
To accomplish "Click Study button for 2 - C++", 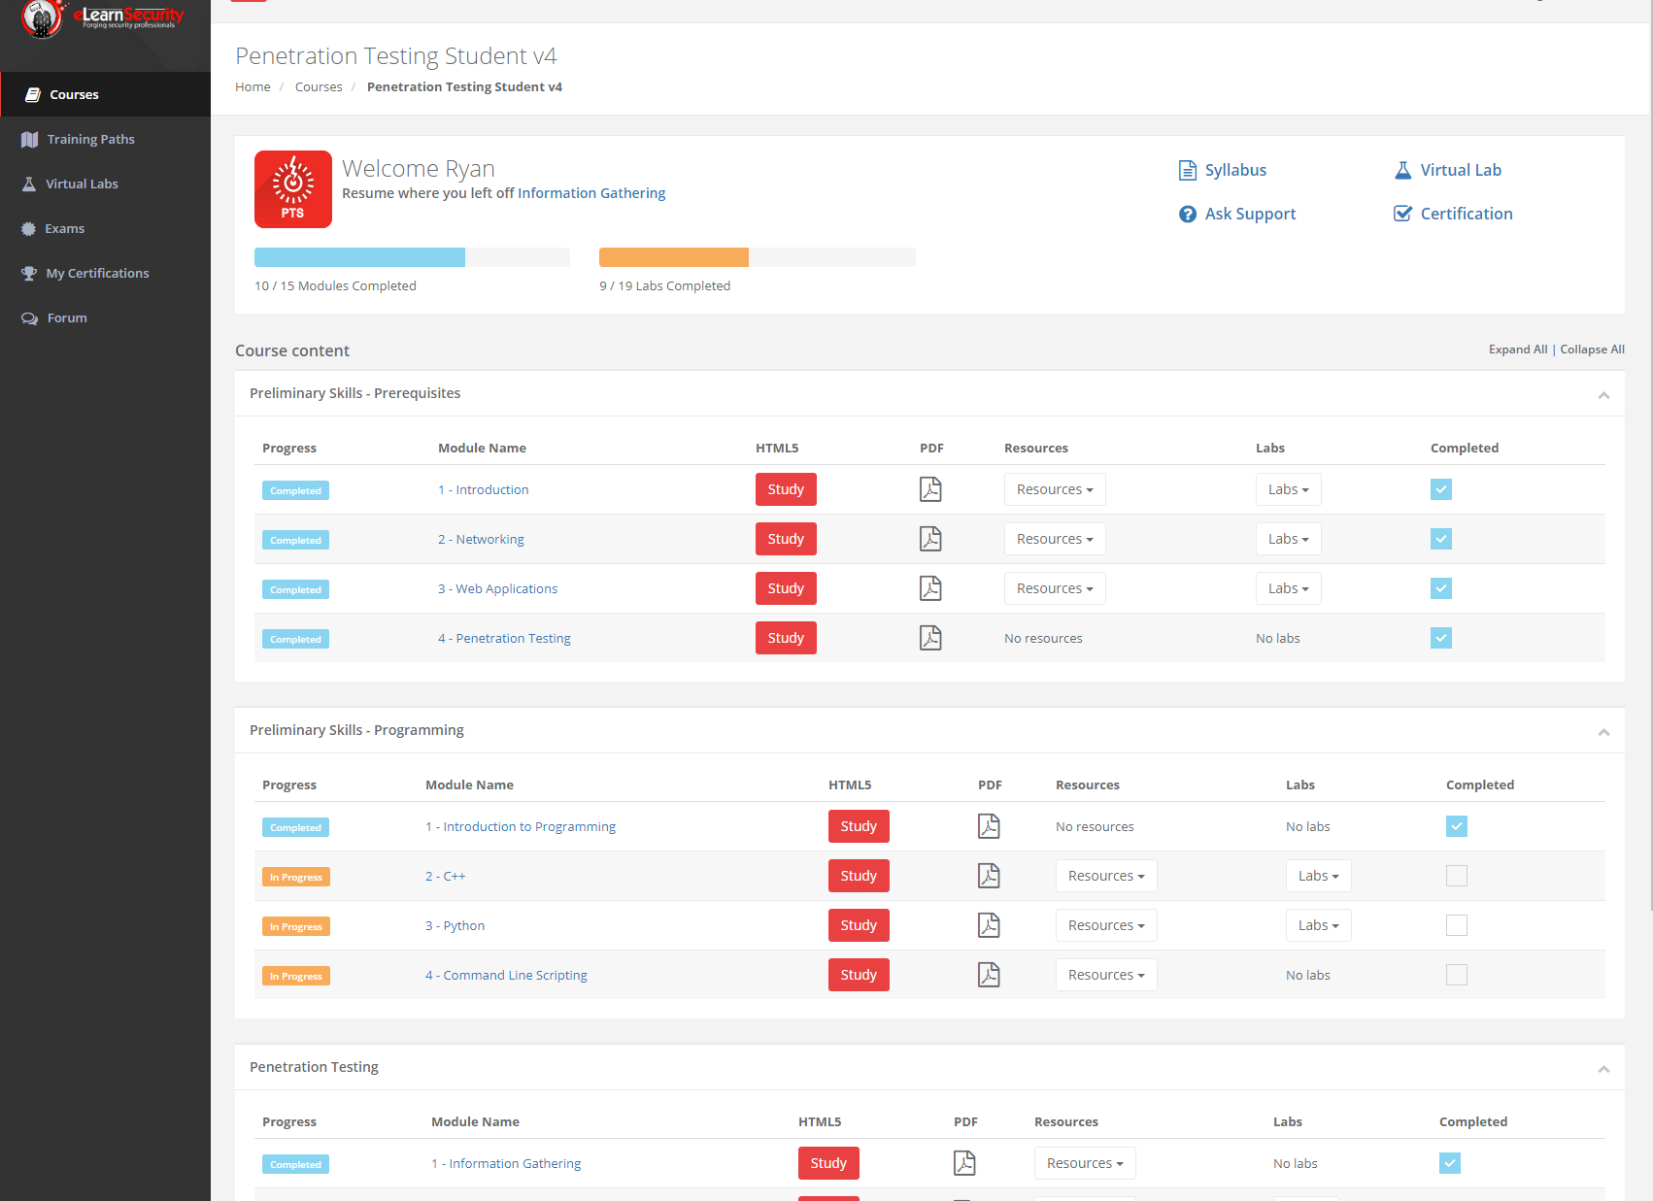I will click(x=859, y=876).
